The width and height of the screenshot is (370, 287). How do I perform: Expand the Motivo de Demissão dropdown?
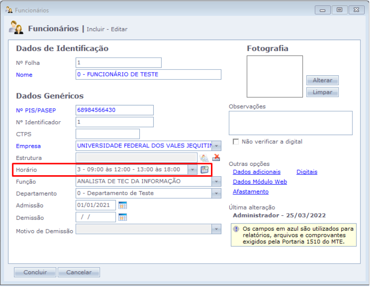coord(217,229)
